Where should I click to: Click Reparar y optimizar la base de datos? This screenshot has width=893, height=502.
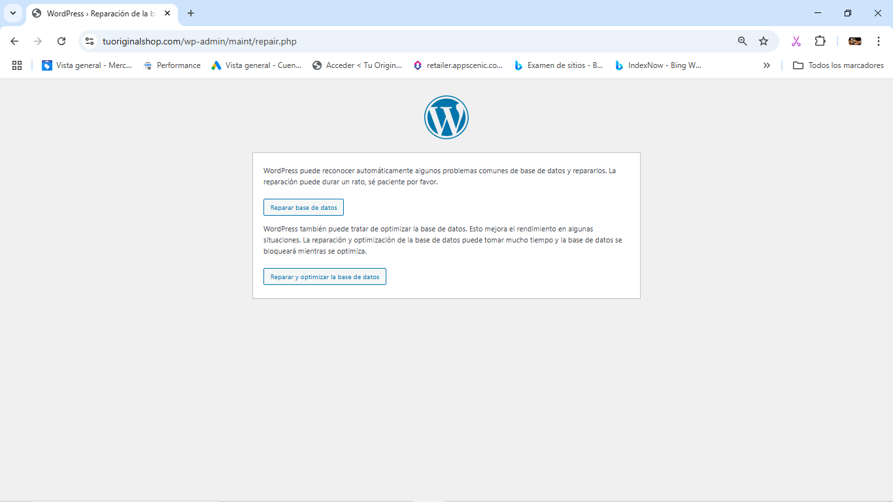click(x=325, y=276)
